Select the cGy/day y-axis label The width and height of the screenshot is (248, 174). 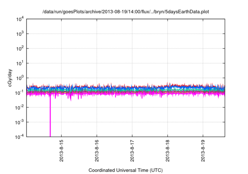(x=10, y=78)
